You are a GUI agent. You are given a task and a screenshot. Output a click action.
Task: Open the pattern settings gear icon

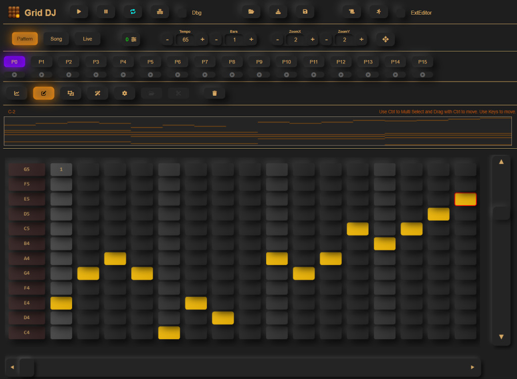(124, 93)
